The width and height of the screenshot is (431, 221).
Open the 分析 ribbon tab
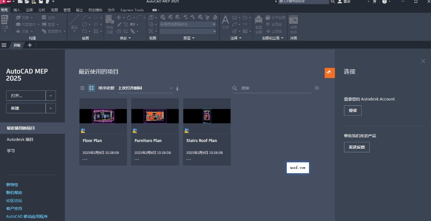[x=42, y=10]
